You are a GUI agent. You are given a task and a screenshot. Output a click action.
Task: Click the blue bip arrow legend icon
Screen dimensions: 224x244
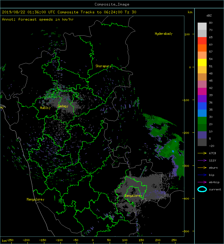coord(202,175)
